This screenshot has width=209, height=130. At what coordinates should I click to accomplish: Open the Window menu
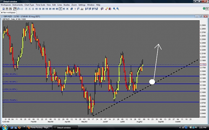(x=91, y=5)
